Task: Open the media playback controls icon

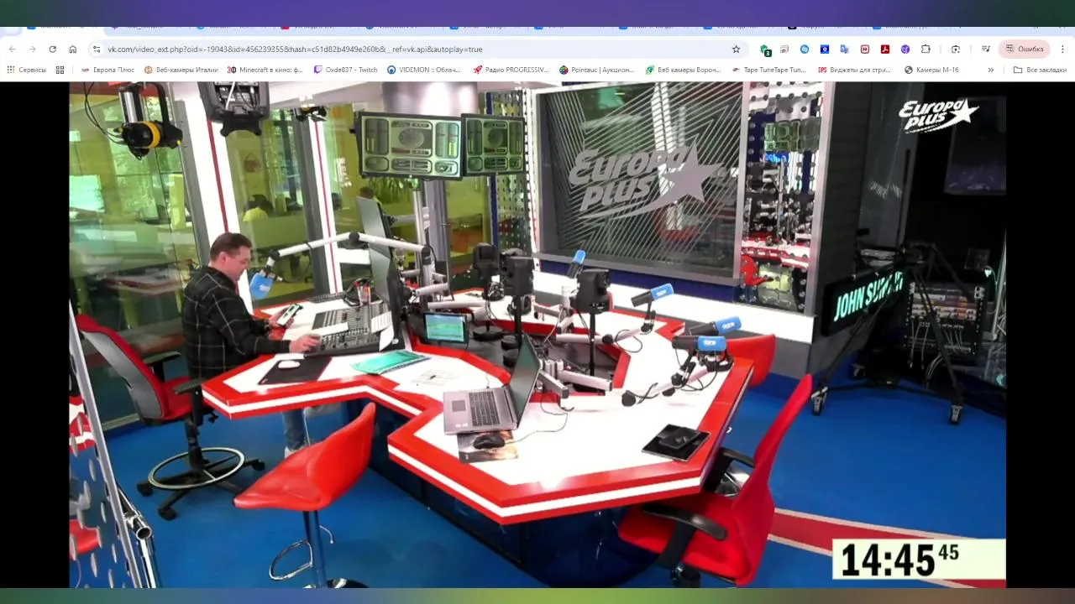Action: click(x=986, y=49)
